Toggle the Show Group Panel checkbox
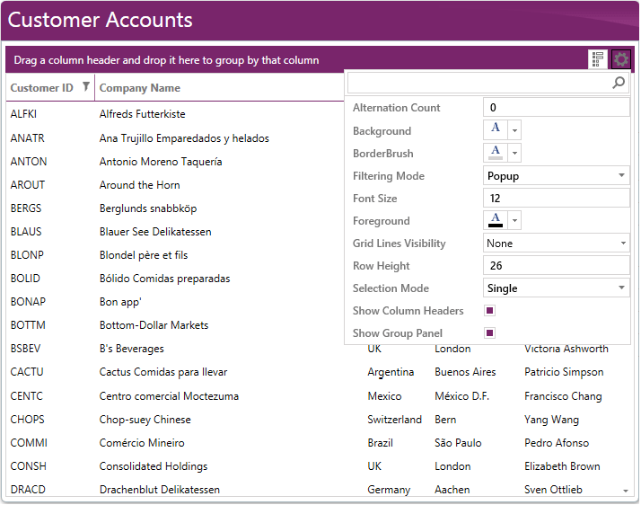 [490, 333]
